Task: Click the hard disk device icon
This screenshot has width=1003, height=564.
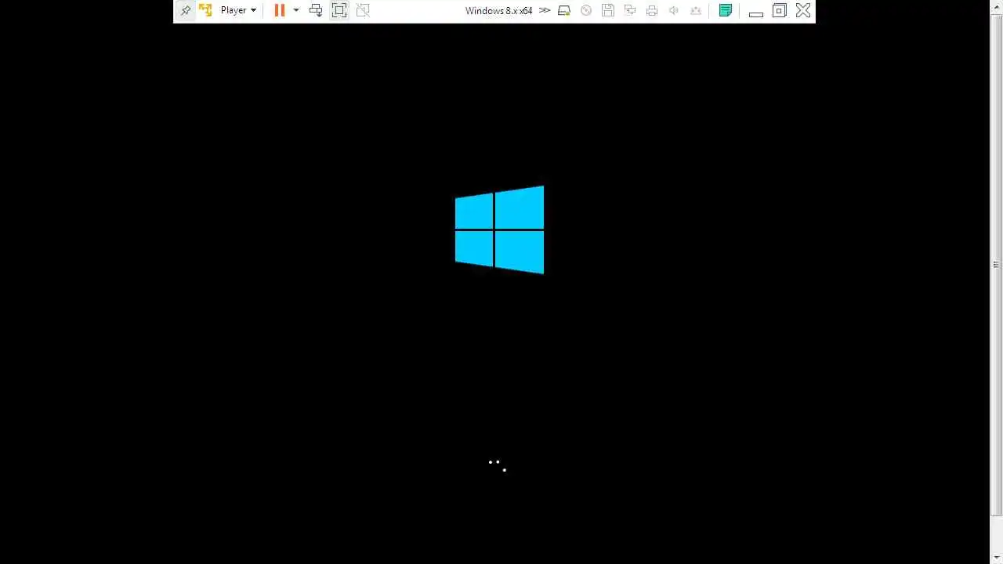Action: (564, 10)
